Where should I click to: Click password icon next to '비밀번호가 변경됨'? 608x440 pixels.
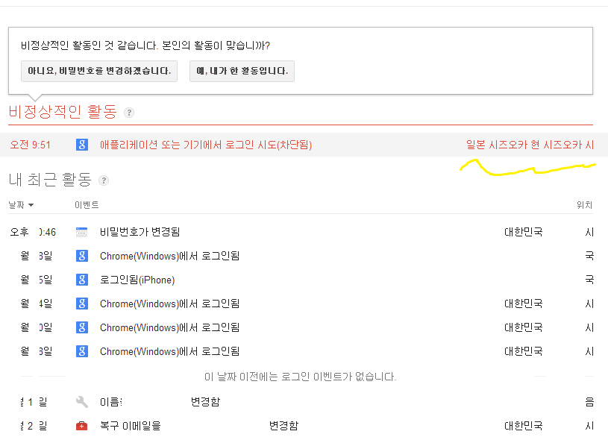tap(81, 232)
